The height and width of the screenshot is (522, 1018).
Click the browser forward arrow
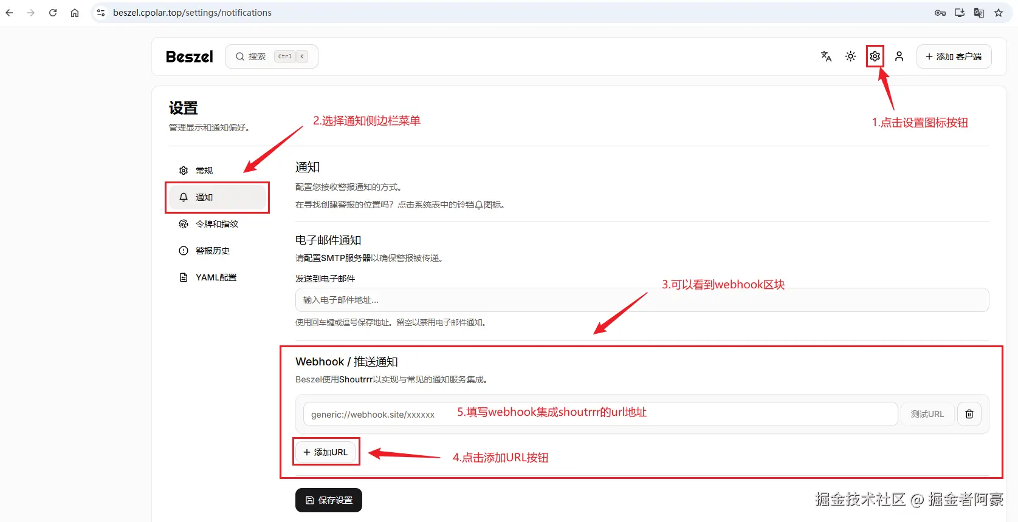click(x=31, y=13)
